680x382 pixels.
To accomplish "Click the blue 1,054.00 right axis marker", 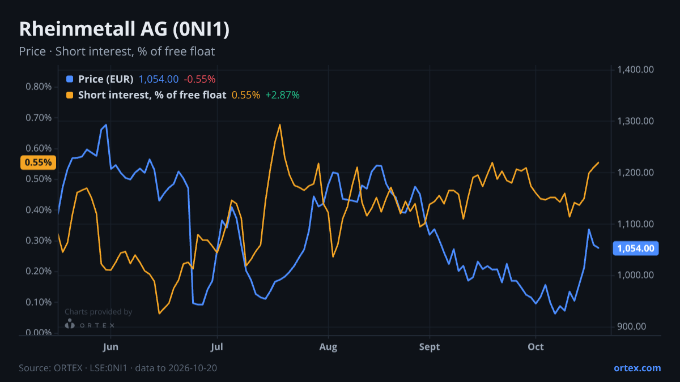I will pos(636,248).
